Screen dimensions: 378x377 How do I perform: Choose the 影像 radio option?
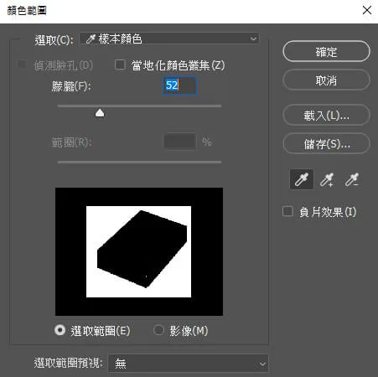[158, 330]
